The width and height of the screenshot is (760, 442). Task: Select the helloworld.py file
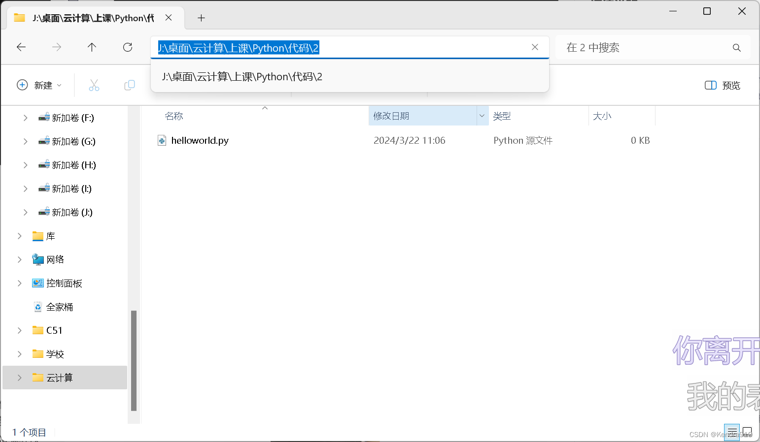coord(200,141)
